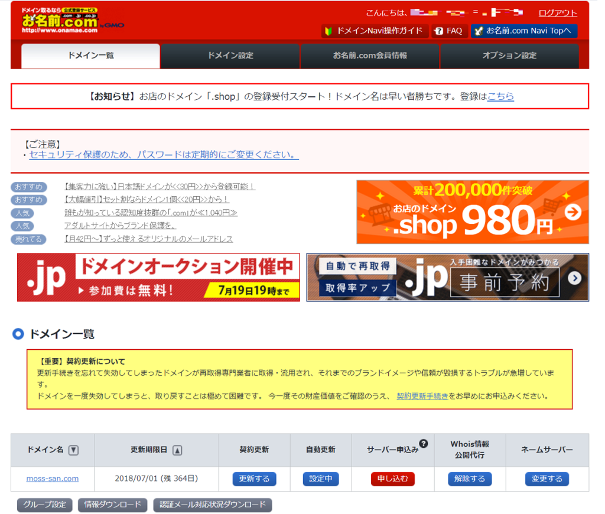Click 変更する for name server
Screen dimensions: 605x514
point(547,479)
